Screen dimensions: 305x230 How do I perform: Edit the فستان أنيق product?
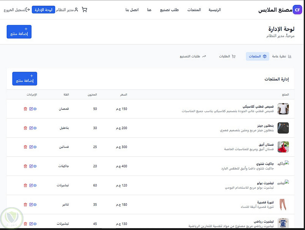[31, 147]
